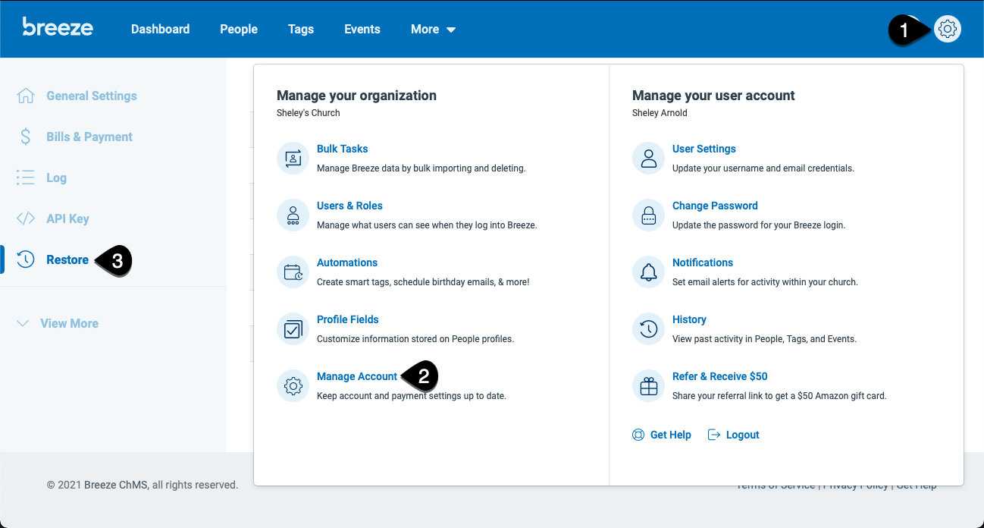
Task: Open the Notifications link
Action: click(x=703, y=262)
